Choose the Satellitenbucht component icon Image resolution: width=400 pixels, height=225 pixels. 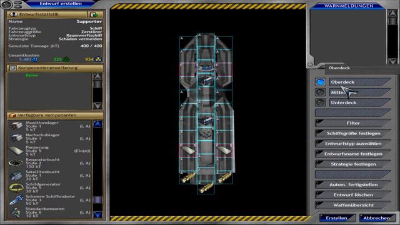16,176
